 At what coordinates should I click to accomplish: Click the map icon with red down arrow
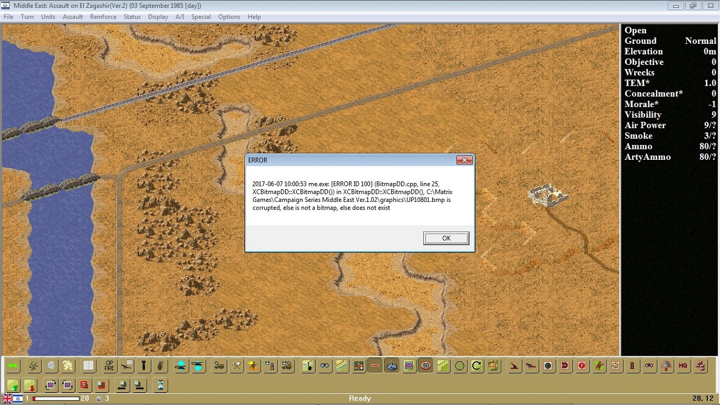tap(30, 385)
